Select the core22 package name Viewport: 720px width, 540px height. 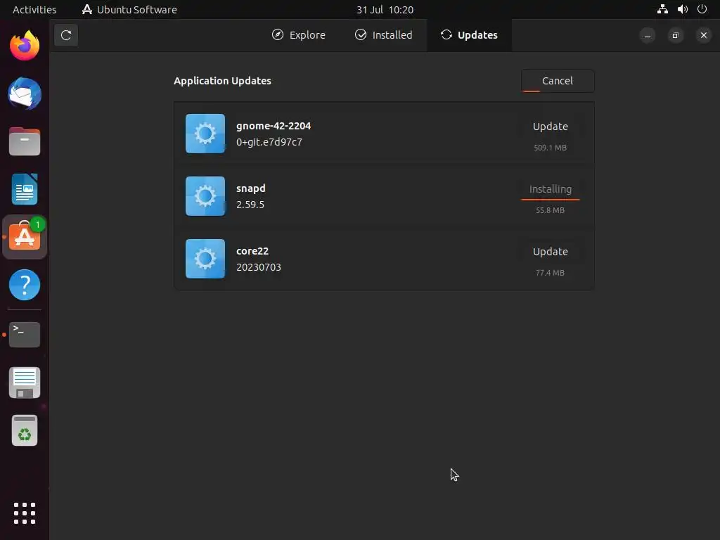click(x=252, y=251)
